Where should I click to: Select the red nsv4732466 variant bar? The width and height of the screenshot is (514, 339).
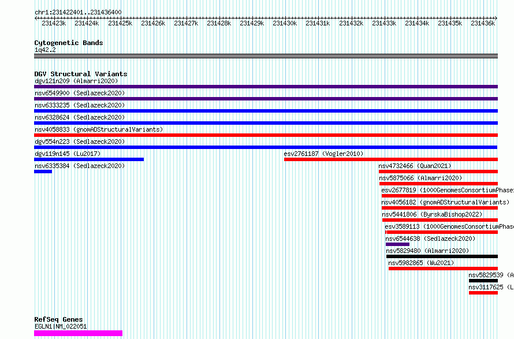pos(438,172)
